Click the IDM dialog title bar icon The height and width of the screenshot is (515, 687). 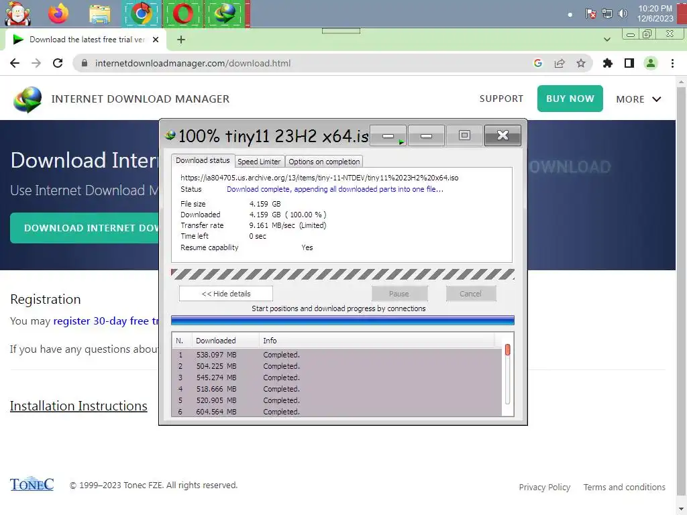[170, 135]
